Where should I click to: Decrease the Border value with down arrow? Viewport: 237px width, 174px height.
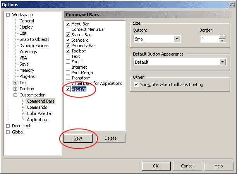tap(222, 41)
